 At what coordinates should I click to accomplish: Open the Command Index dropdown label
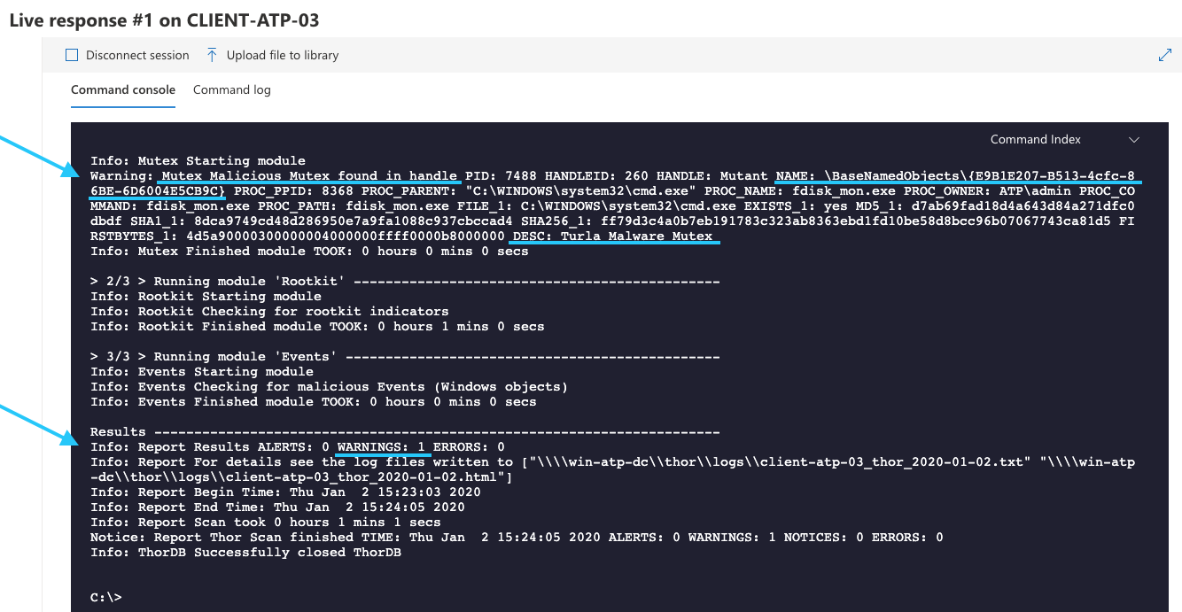(x=1035, y=139)
